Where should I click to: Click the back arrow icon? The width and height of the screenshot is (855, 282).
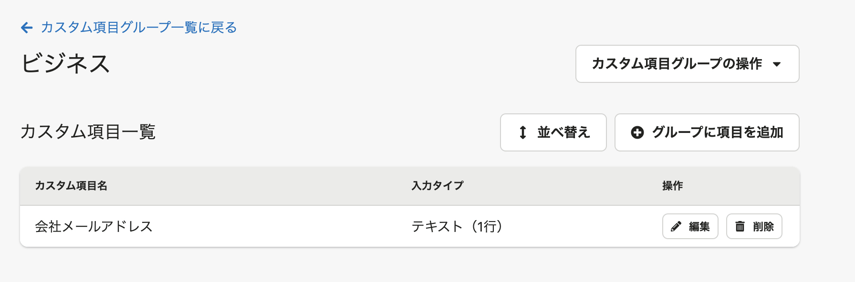(x=27, y=28)
